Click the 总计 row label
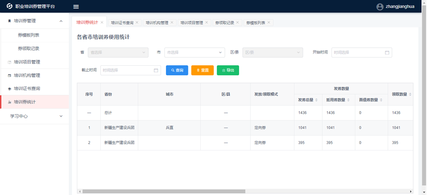Screen dimensions: 427x195 [108, 113]
